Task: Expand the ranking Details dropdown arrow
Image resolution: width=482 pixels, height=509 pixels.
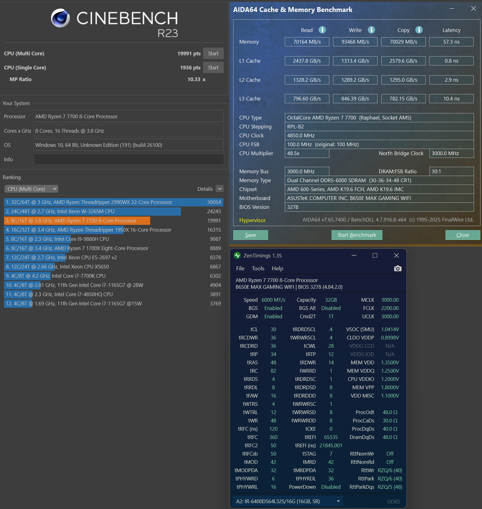Action: pyautogui.click(x=220, y=189)
